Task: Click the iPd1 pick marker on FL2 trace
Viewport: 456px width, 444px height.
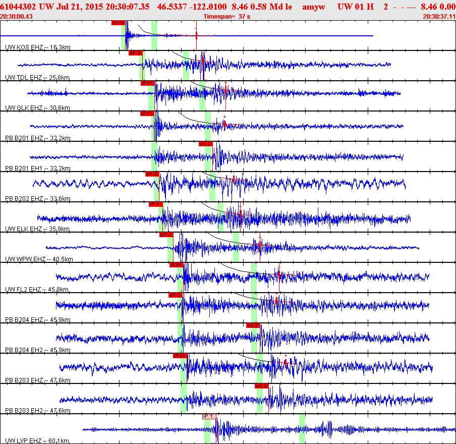Action: [176, 265]
